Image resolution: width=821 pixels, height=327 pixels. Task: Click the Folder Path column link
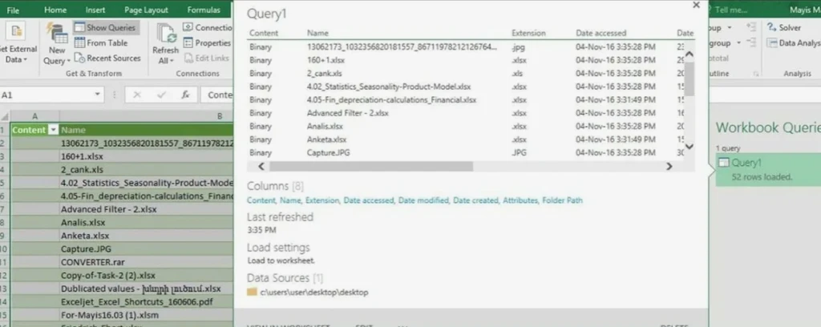(x=562, y=200)
